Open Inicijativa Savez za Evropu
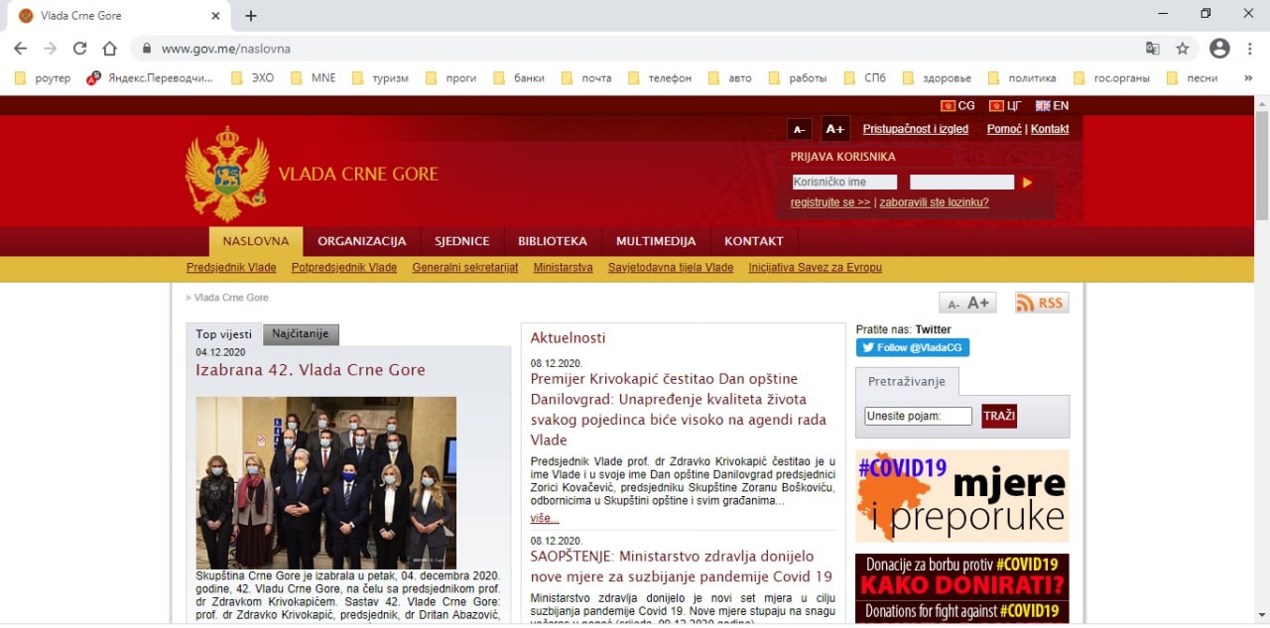Image resolution: width=1270 pixels, height=628 pixels. click(x=815, y=268)
